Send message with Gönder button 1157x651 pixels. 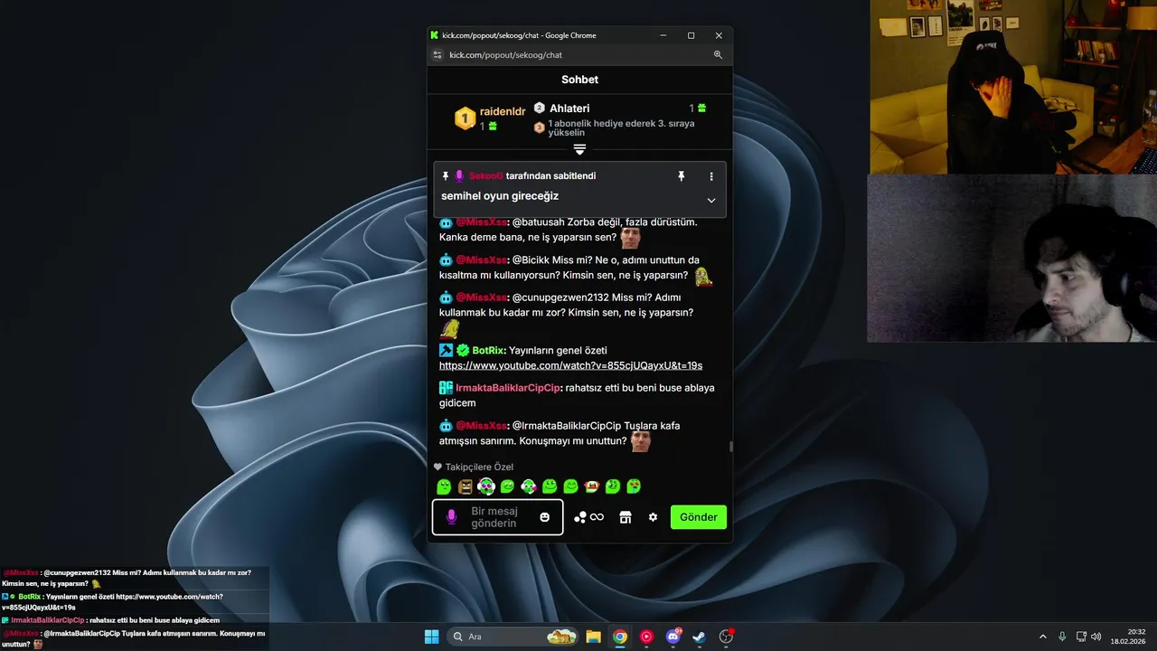pyautogui.click(x=699, y=517)
